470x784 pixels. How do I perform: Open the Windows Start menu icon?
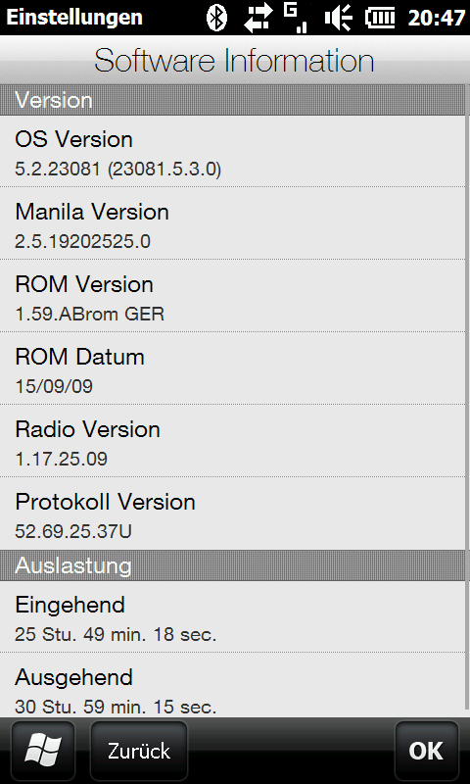pyautogui.click(x=43, y=751)
